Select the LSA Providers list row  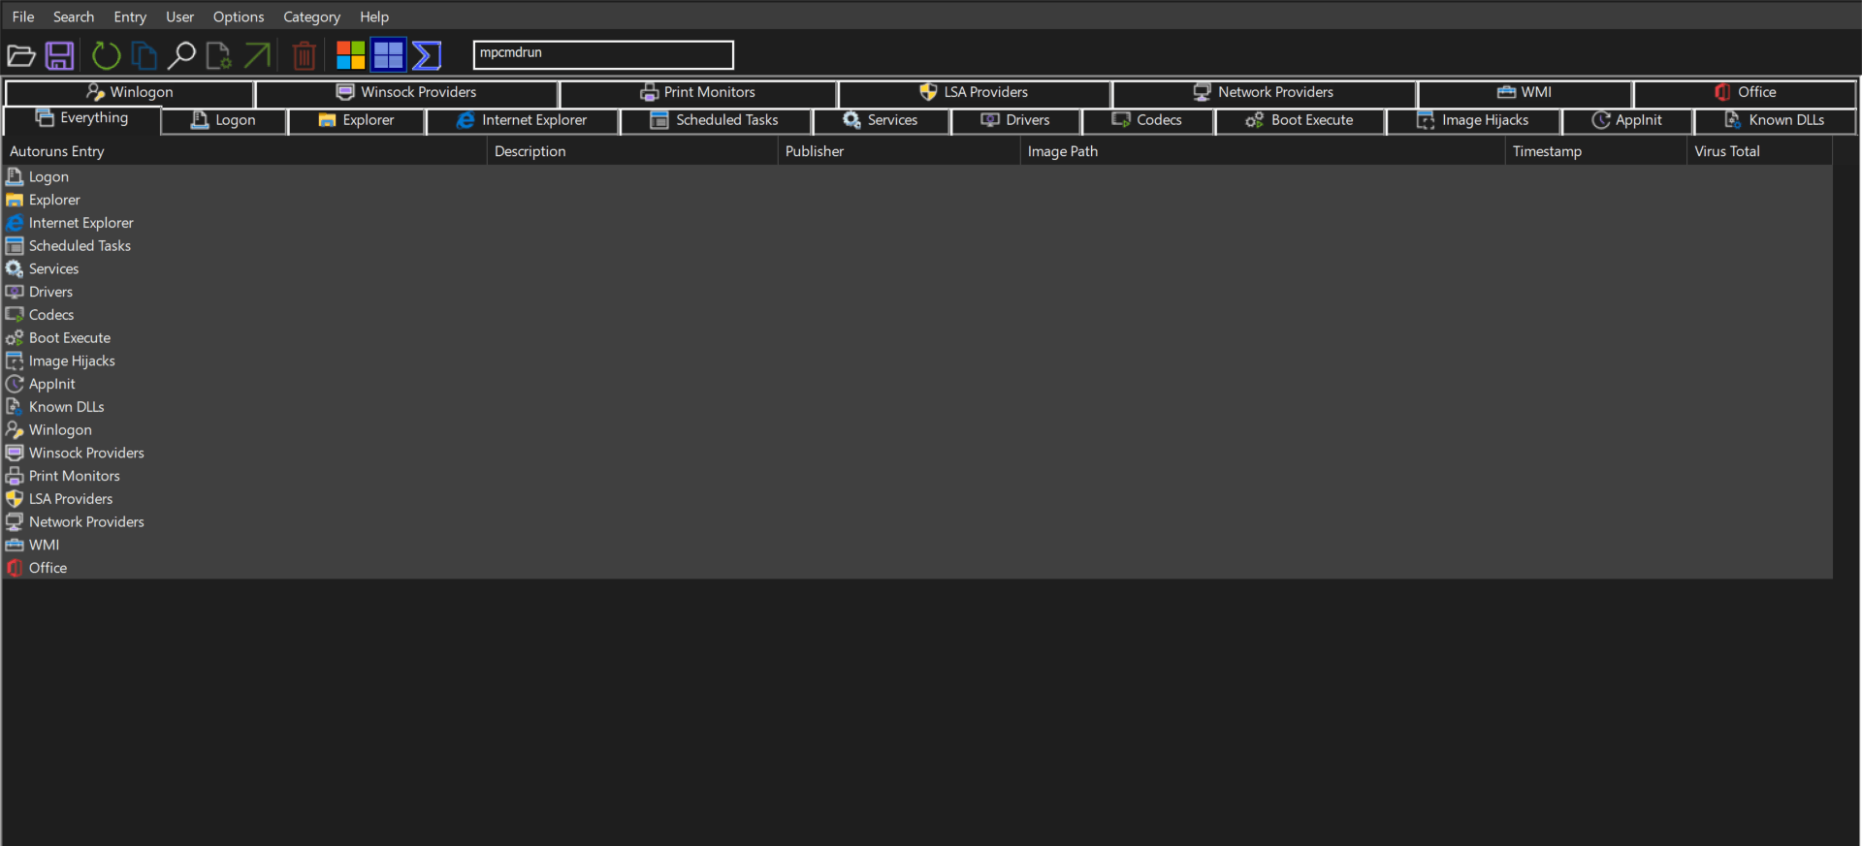pyautogui.click(x=917, y=499)
